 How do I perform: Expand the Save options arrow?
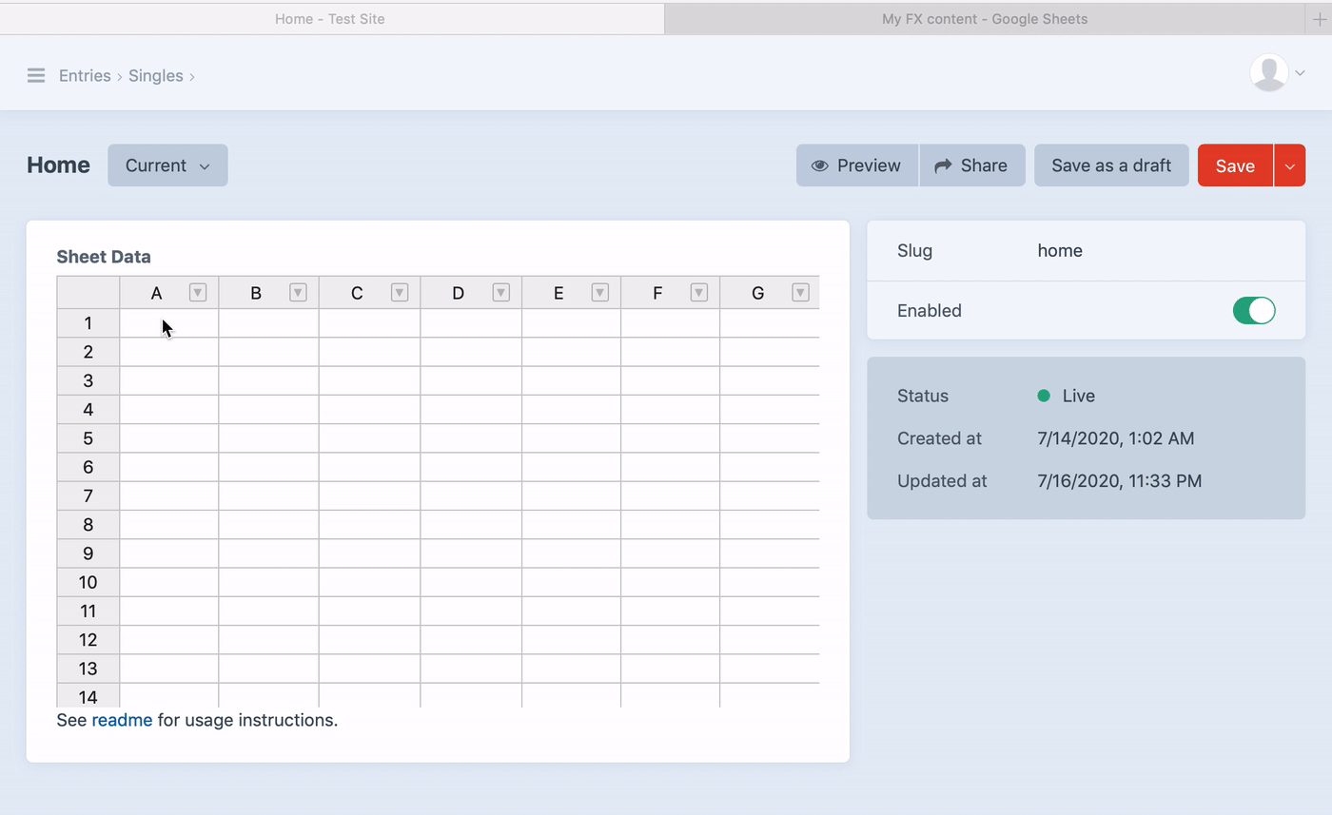point(1289,166)
